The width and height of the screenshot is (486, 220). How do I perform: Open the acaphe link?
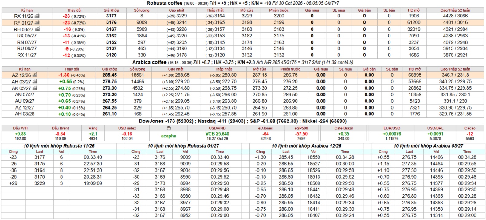tap(169, 136)
